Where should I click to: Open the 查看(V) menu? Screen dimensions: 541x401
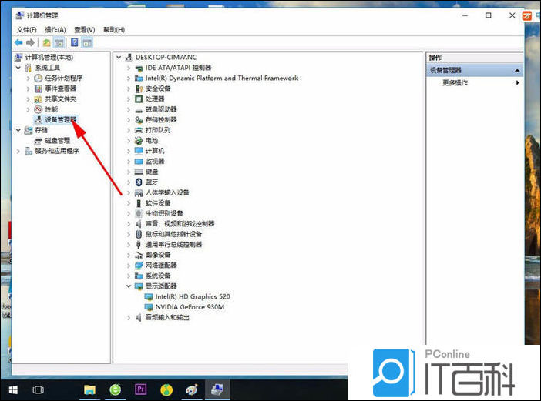click(85, 29)
